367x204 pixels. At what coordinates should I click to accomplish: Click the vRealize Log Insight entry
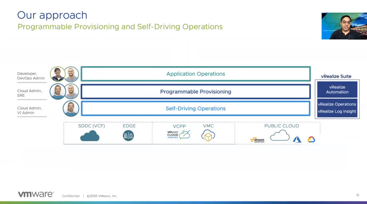pyautogui.click(x=337, y=112)
